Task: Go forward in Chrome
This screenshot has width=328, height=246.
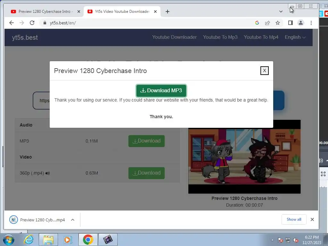Action: click(22, 23)
